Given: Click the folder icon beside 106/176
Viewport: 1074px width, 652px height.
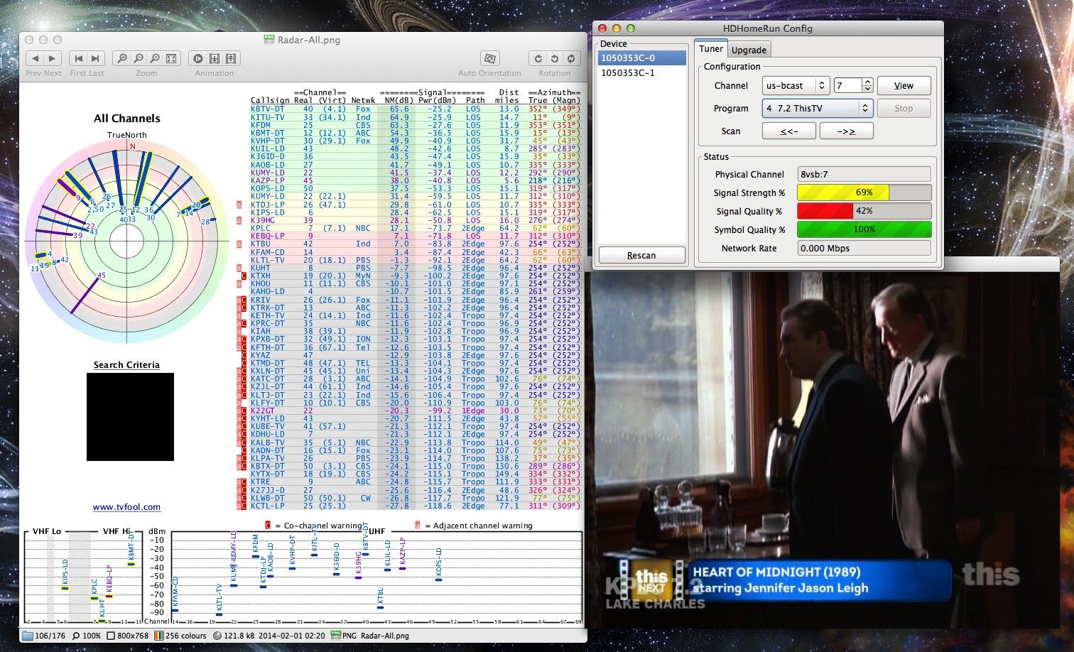Looking at the screenshot, I should [28, 636].
